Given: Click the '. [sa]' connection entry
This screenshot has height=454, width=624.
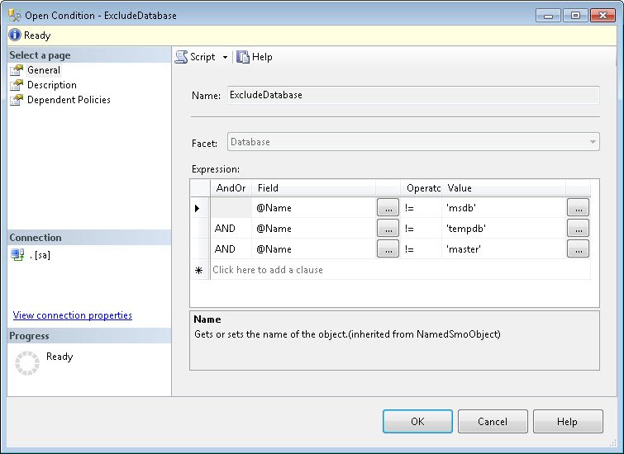Looking at the screenshot, I should click(x=40, y=255).
